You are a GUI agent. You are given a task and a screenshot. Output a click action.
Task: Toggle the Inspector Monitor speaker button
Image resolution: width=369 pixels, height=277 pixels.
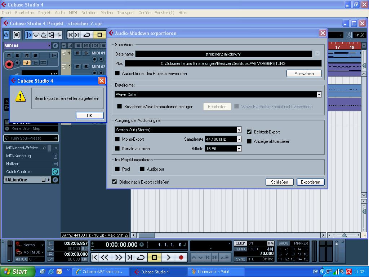coord(17,63)
